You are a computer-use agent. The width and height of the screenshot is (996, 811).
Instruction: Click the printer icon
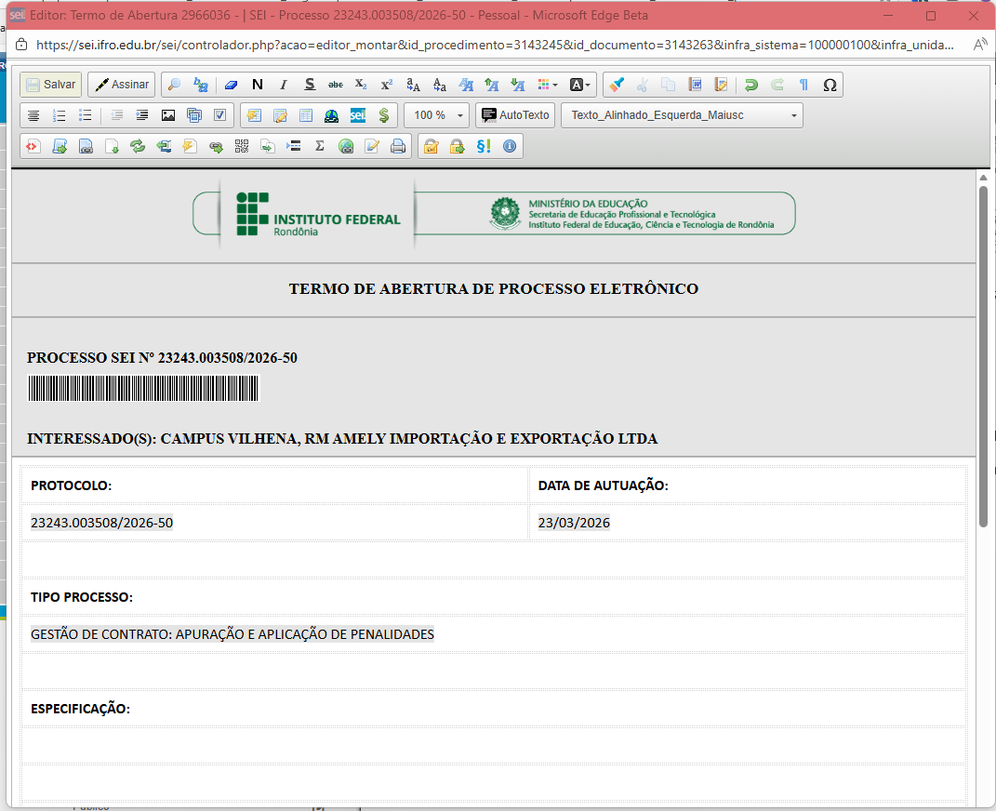point(398,146)
